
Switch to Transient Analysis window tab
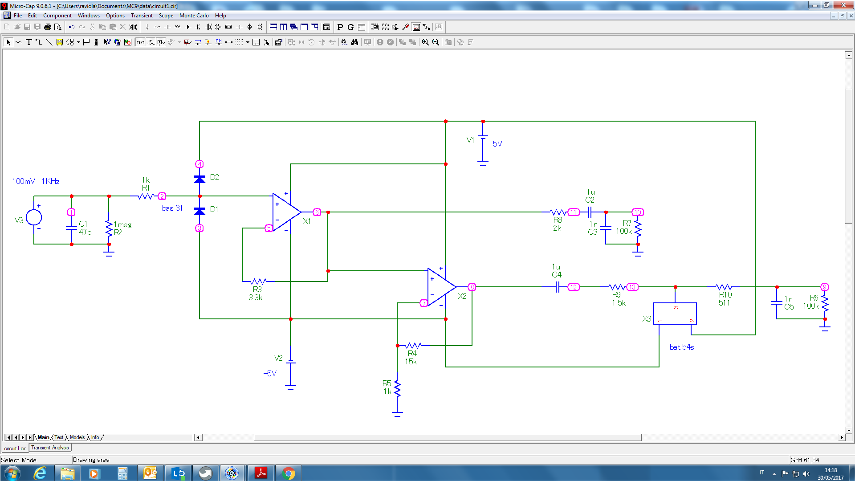click(50, 448)
